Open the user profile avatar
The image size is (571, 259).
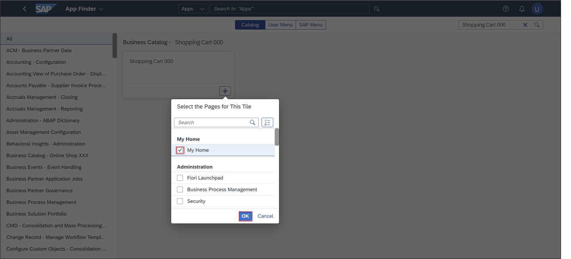537,9
